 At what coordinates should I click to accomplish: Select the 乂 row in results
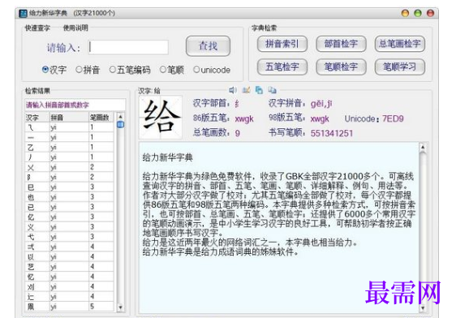pyautogui.click(x=69, y=167)
